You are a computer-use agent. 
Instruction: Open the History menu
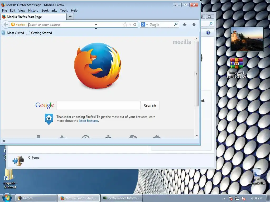[33, 11]
